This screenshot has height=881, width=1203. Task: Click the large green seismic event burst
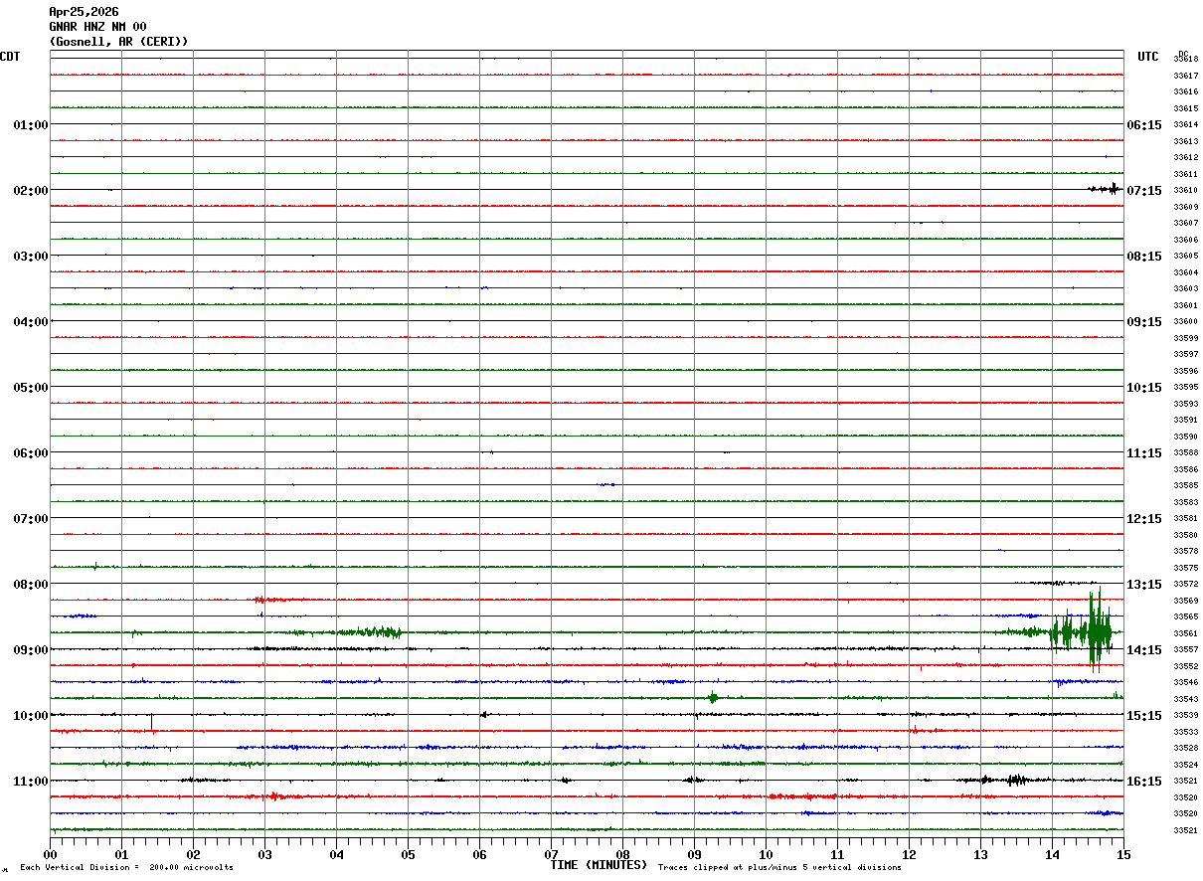[x=1086, y=630]
